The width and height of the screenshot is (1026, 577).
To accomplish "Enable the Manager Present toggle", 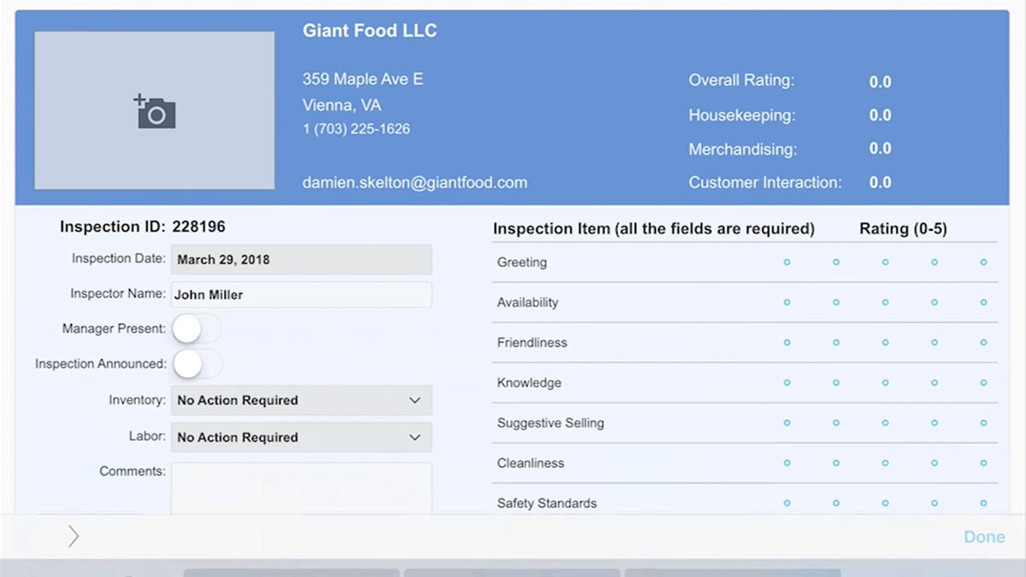I will 197,328.
